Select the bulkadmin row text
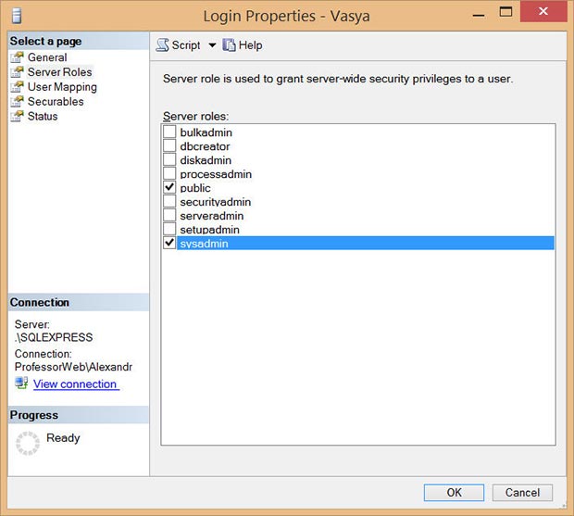Image resolution: width=574 pixels, height=516 pixels. coord(206,132)
